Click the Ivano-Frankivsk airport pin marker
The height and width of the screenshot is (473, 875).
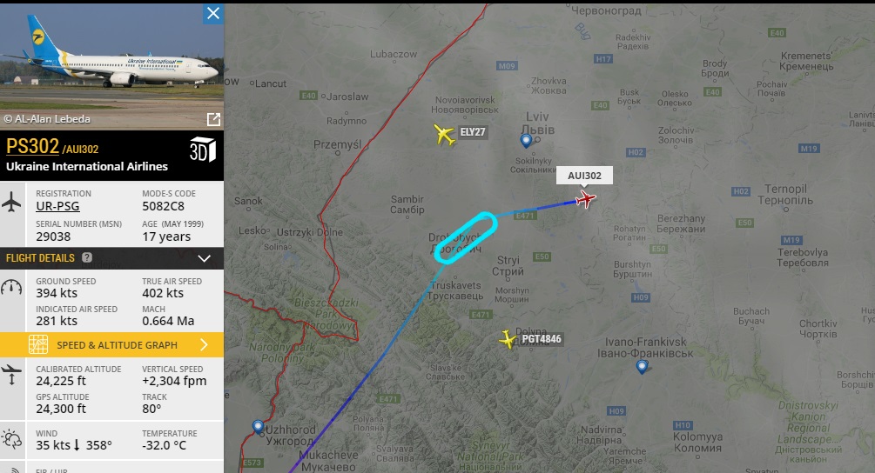(x=642, y=367)
